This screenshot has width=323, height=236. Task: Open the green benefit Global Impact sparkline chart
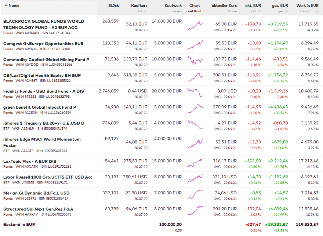[195, 108]
